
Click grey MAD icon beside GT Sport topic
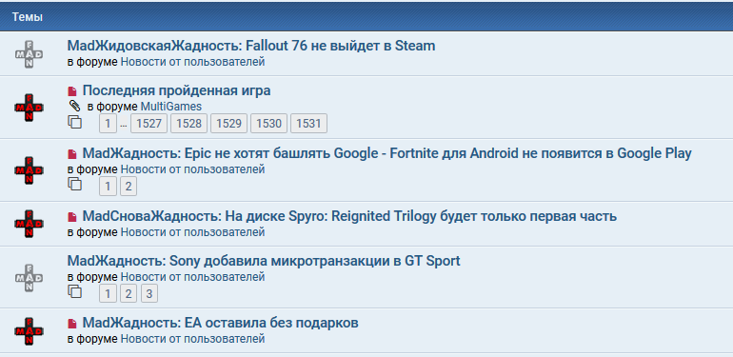[29, 278]
